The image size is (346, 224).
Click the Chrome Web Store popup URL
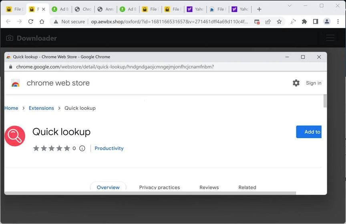tap(115, 67)
